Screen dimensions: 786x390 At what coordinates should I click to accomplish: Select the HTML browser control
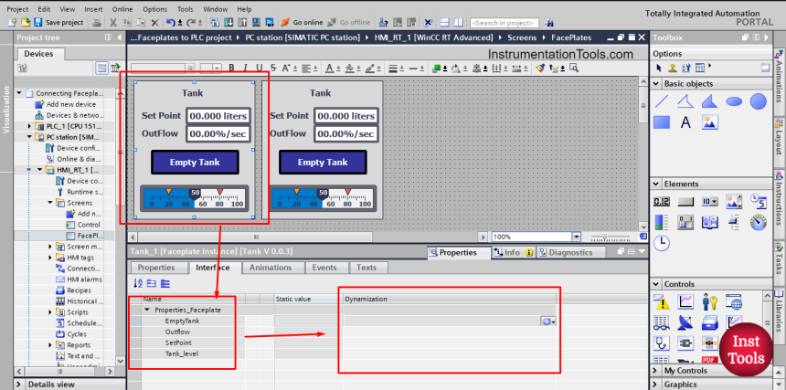click(734, 302)
